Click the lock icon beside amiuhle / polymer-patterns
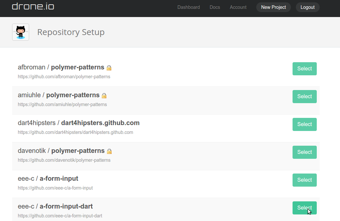This screenshot has height=221, width=340. (x=104, y=95)
